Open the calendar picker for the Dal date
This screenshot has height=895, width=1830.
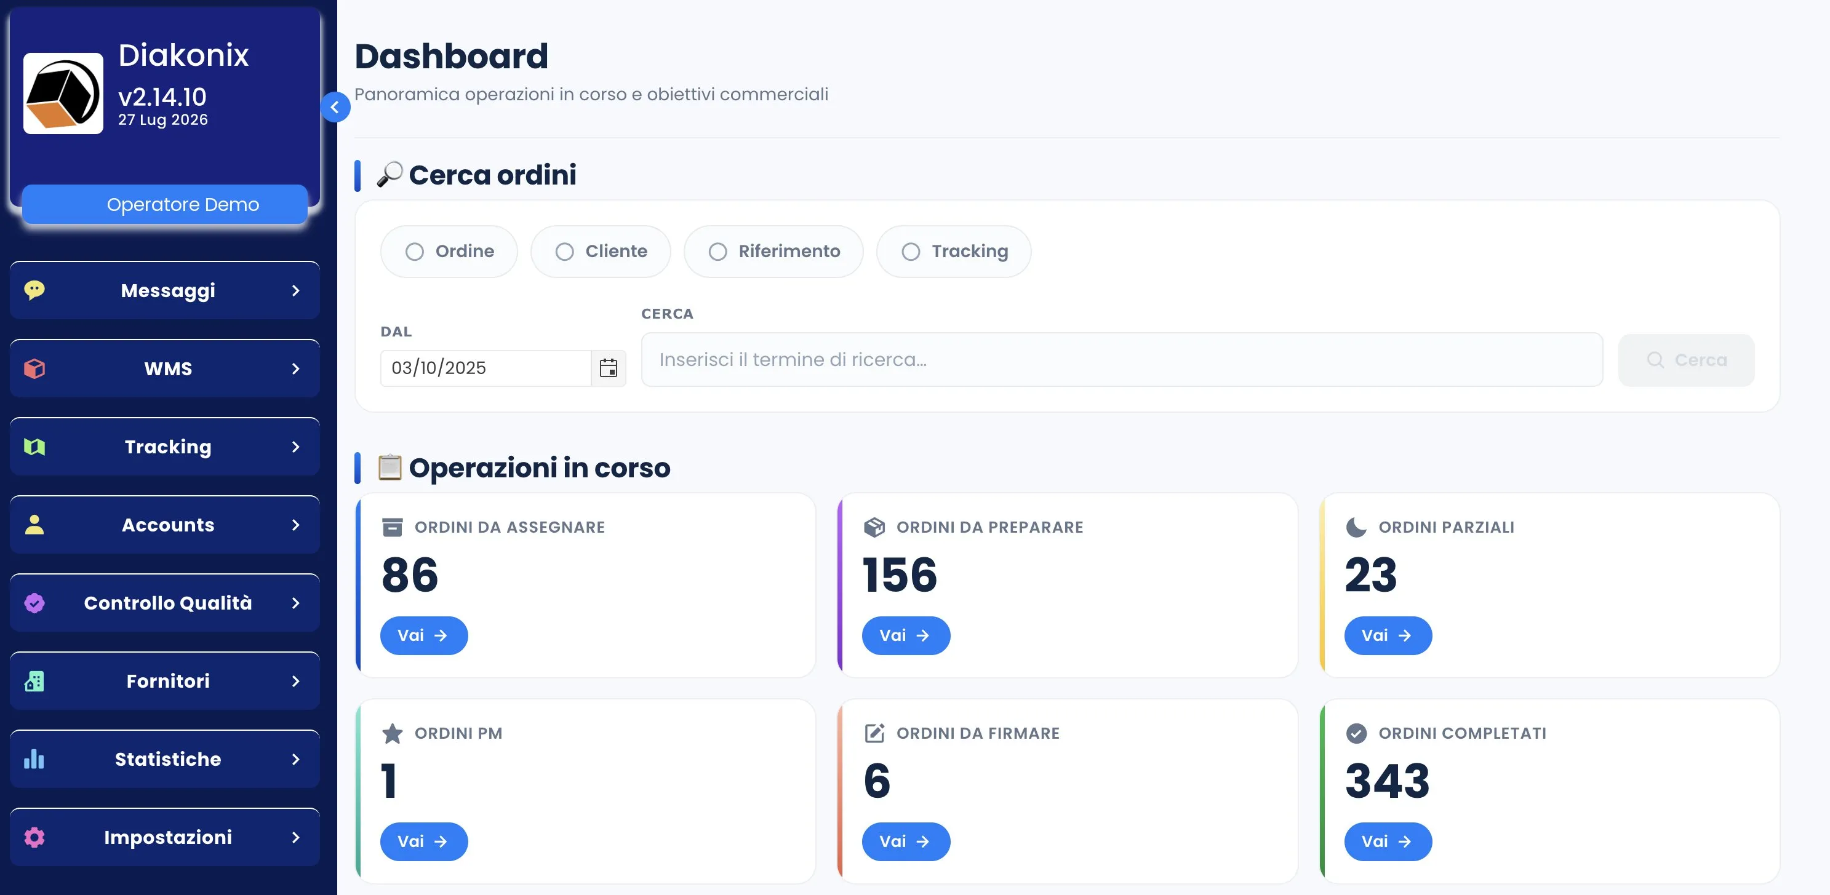point(608,368)
